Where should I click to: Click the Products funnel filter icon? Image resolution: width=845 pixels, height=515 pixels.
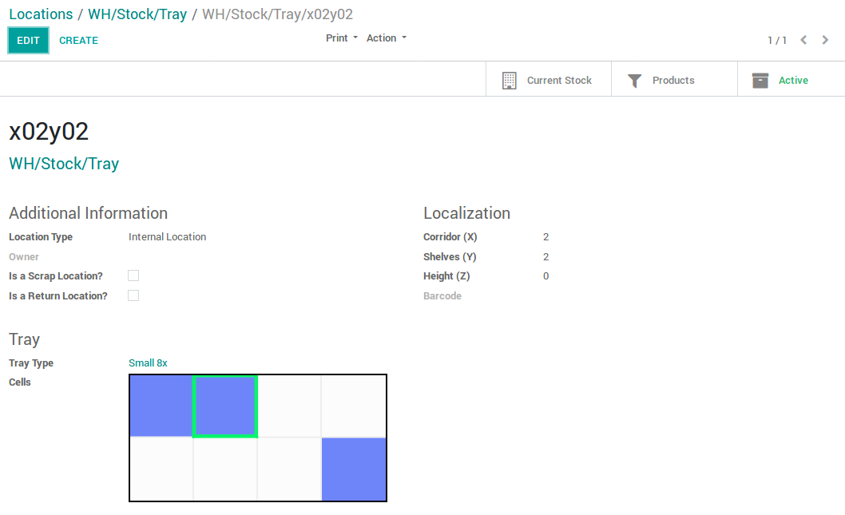635,81
